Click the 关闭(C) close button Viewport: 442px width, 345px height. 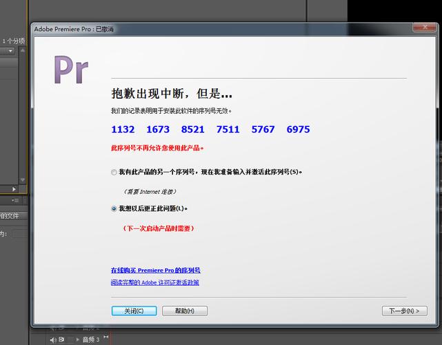(134, 311)
